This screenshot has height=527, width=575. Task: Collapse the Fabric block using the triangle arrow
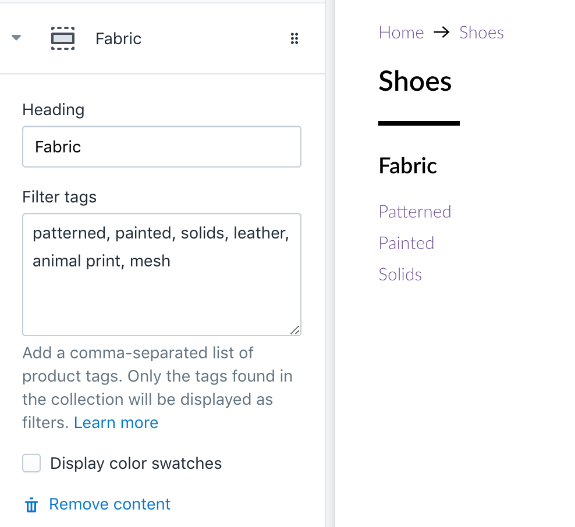(16, 38)
